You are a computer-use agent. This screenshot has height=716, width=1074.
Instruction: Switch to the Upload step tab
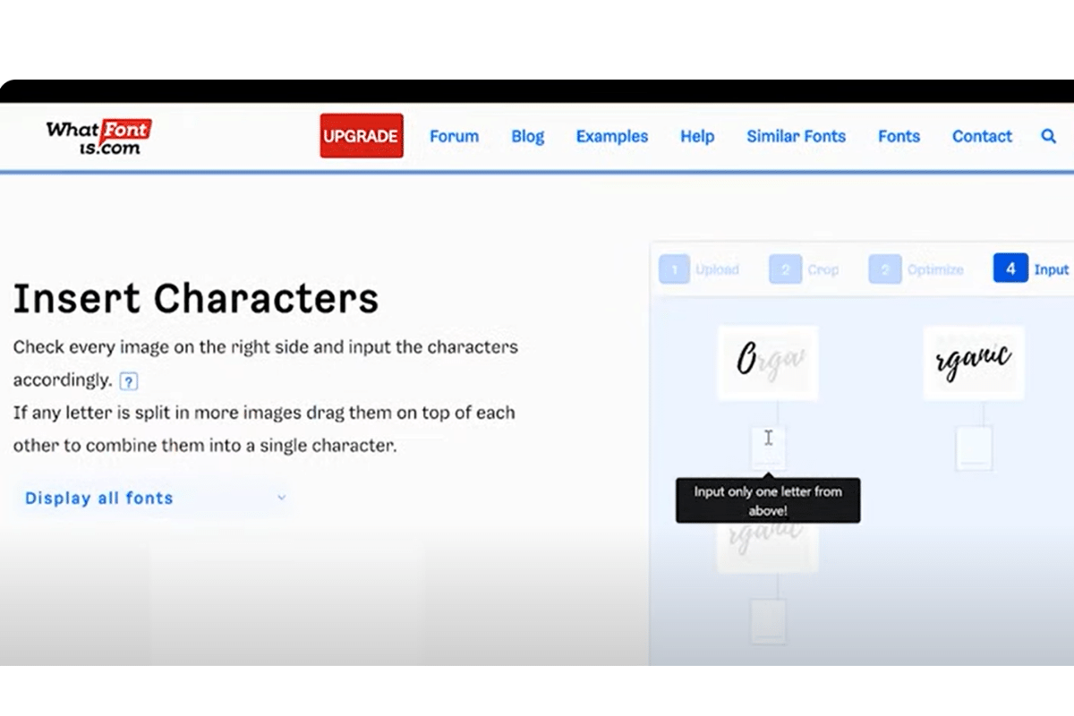[x=707, y=268]
